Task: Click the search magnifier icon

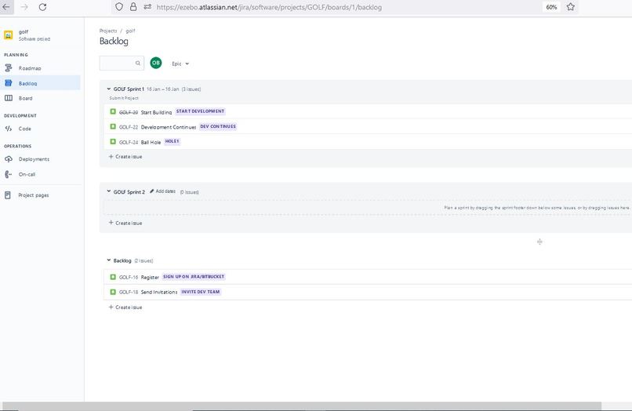Action: 138,63
